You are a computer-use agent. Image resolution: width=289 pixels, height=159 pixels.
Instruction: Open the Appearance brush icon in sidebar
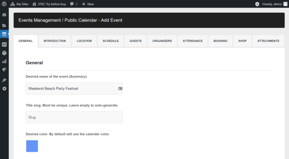tap(4, 80)
